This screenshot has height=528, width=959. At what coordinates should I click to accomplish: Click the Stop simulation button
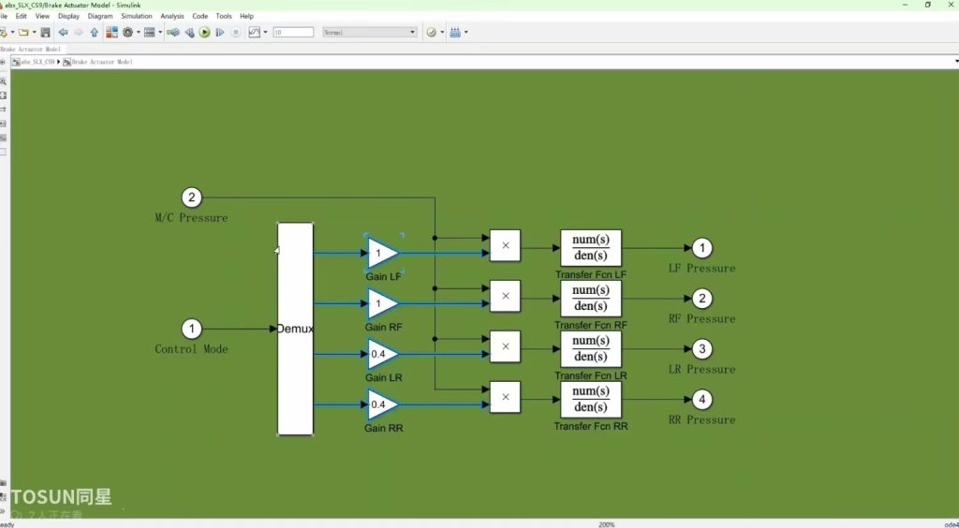(x=235, y=32)
